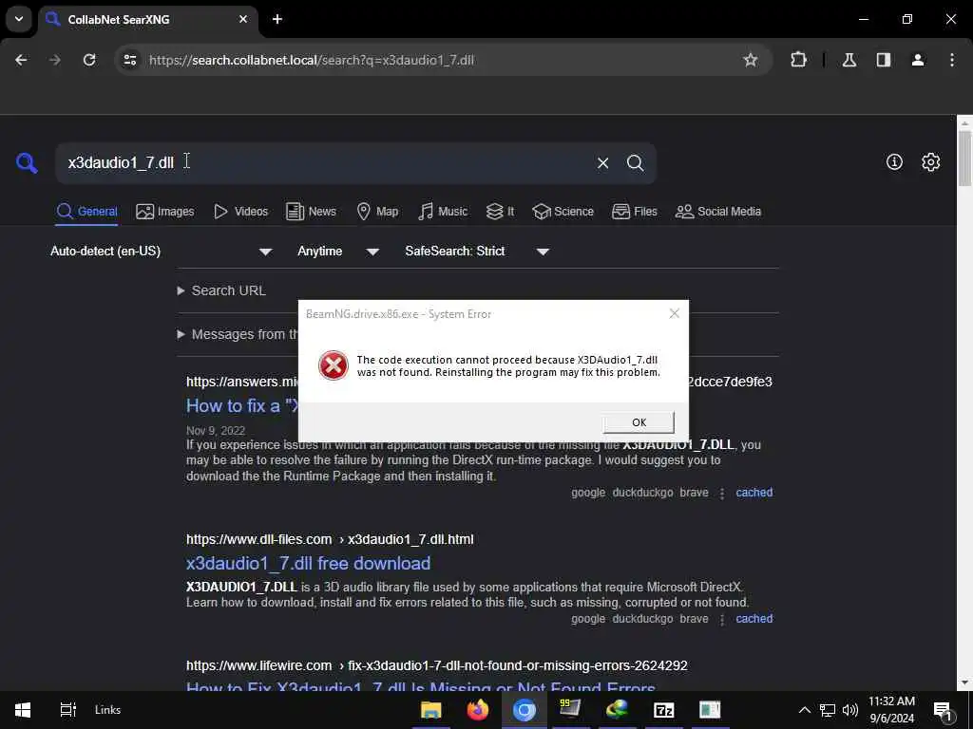
Task: Expand the Search URL section
Action: 222,290
